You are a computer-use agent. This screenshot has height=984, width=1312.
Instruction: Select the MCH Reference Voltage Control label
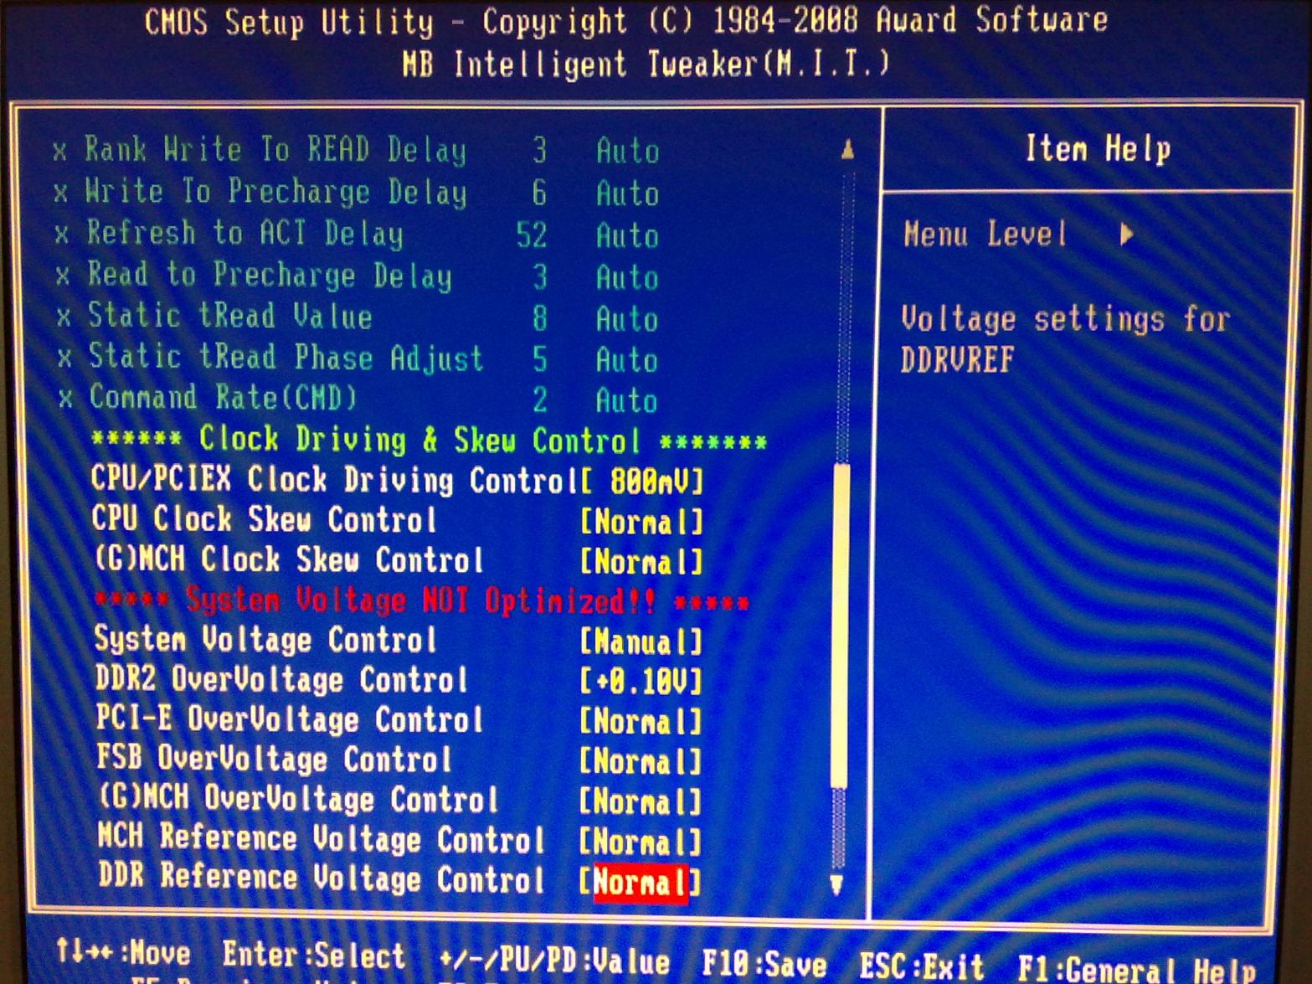click(x=322, y=838)
